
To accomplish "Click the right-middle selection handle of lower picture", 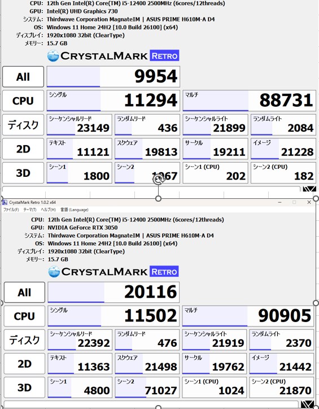I will coord(316,303).
